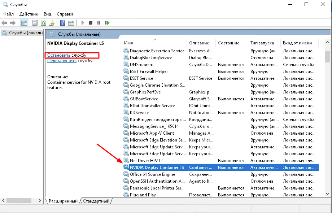Click the Restart service icon

click(x=107, y=23)
